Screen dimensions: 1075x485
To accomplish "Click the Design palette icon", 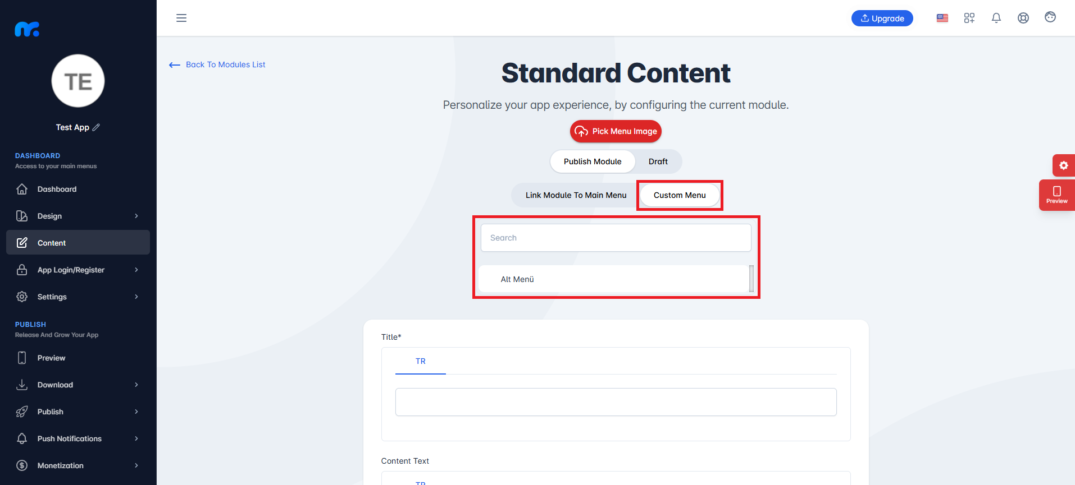I will point(22,216).
